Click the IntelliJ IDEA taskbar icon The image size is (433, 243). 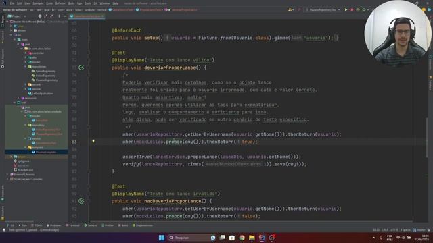click(x=262, y=238)
